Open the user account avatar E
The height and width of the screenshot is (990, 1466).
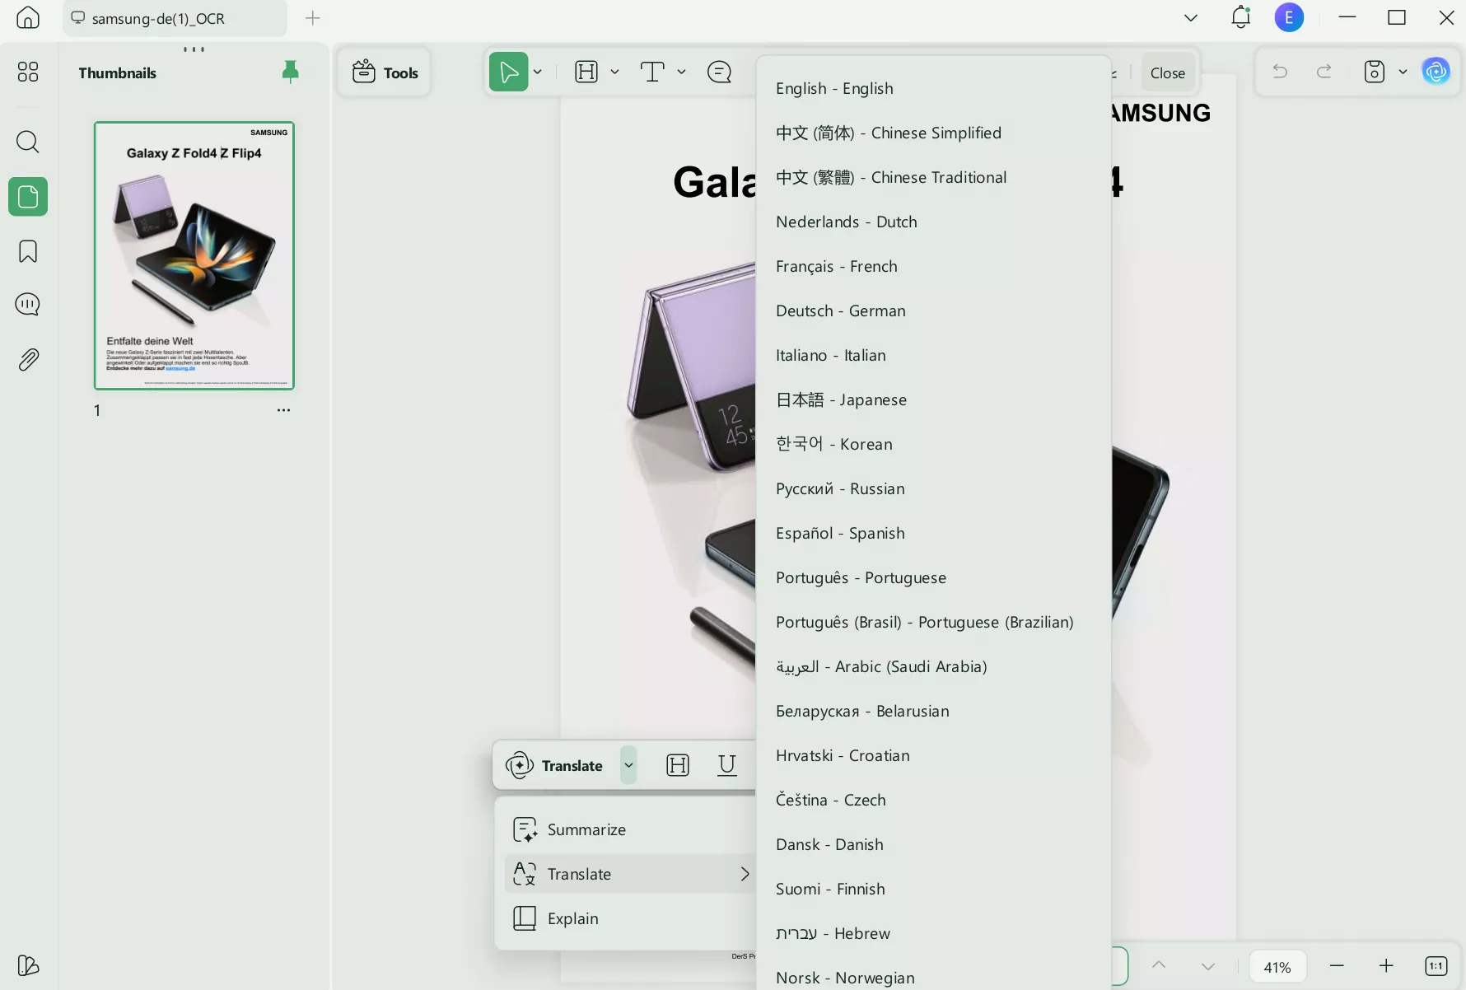tap(1289, 17)
